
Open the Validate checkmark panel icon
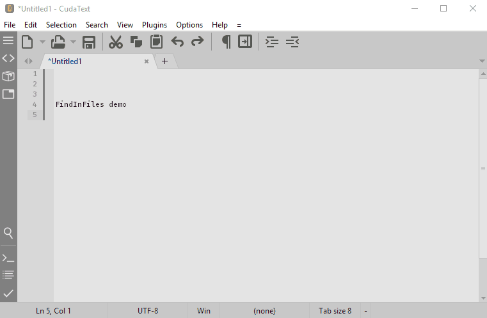click(8, 293)
